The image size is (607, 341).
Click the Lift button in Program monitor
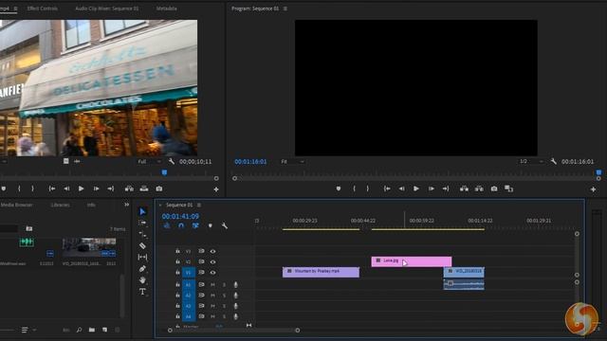(x=464, y=188)
